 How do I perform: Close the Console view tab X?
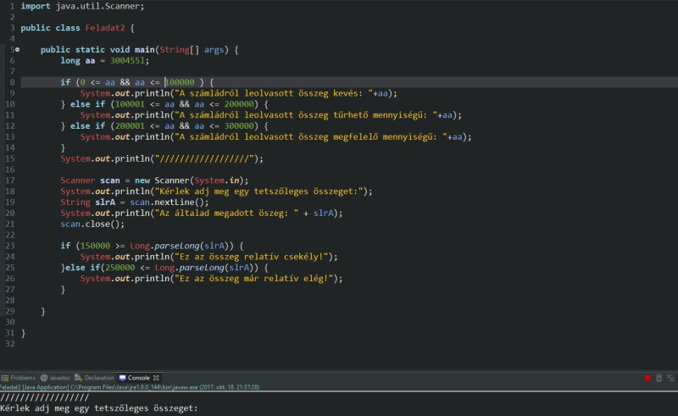point(156,378)
